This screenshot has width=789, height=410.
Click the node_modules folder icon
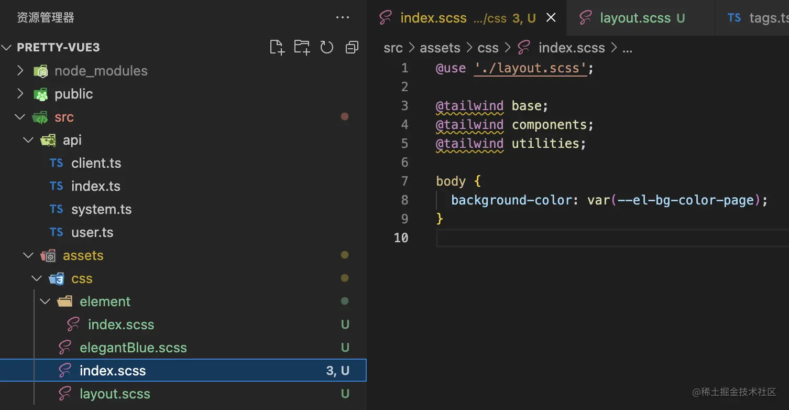41,71
